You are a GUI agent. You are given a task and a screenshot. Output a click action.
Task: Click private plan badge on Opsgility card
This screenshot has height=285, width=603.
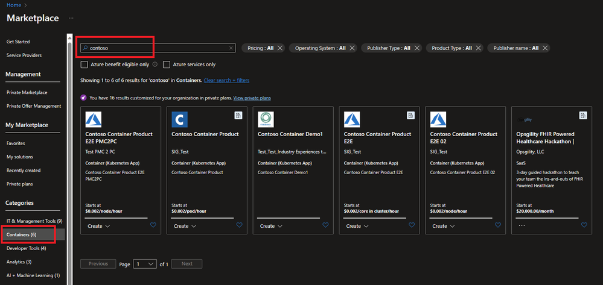click(x=583, y=115)
